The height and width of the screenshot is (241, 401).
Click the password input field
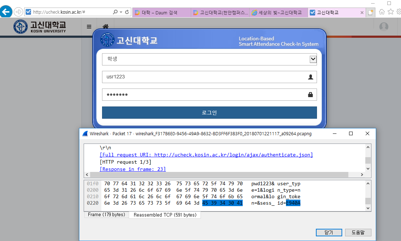(209, 95)
